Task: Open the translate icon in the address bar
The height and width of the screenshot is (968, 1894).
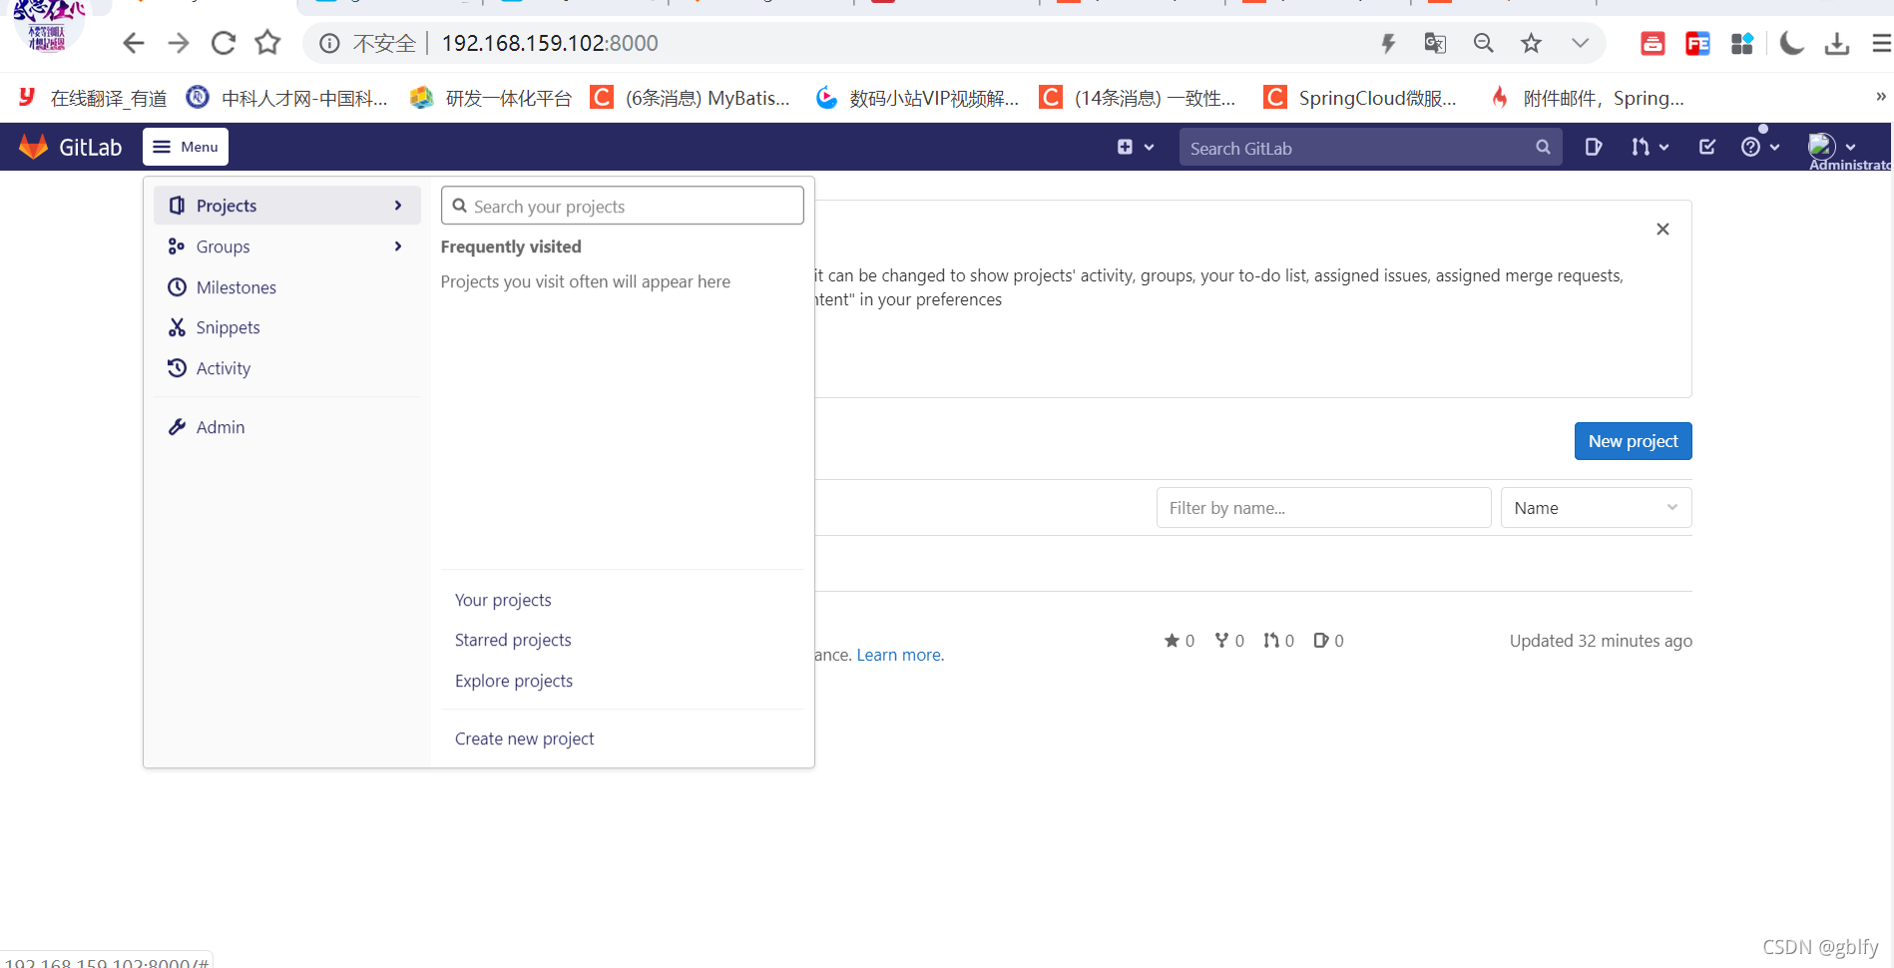Action: pyautogui.click(x=1435, y=43)
